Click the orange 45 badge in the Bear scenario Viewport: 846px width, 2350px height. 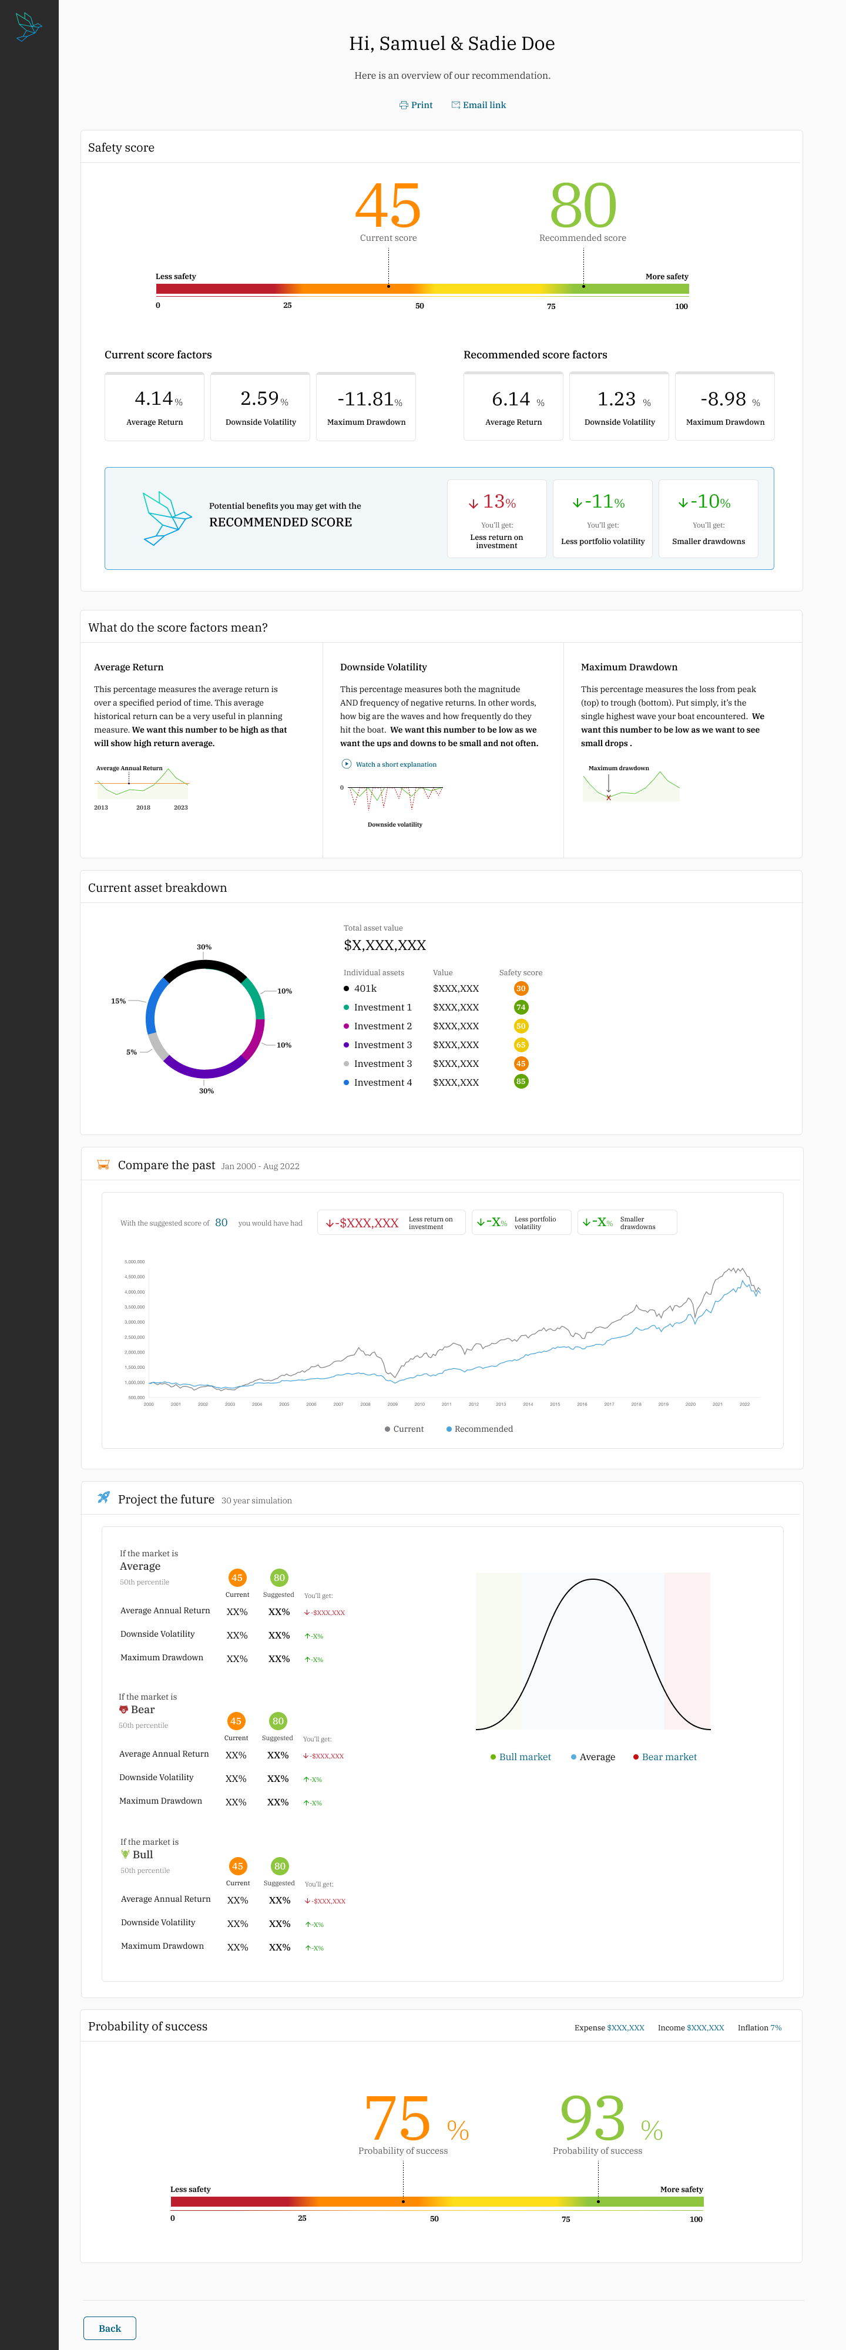click(x=236, y=1721)
